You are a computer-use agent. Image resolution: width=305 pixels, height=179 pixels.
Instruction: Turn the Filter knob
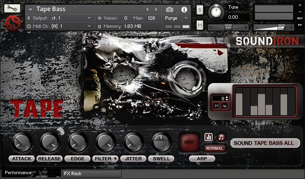pyautogui.click(x=105, y=143)
